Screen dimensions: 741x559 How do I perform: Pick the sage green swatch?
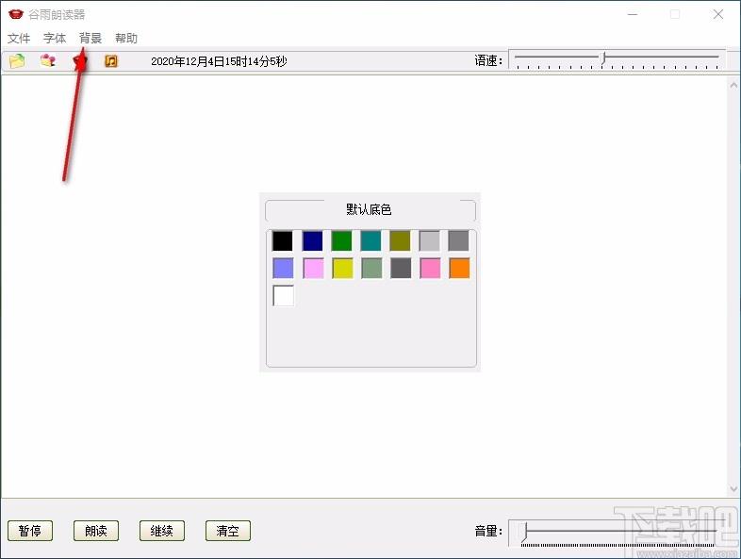[371, 268]
